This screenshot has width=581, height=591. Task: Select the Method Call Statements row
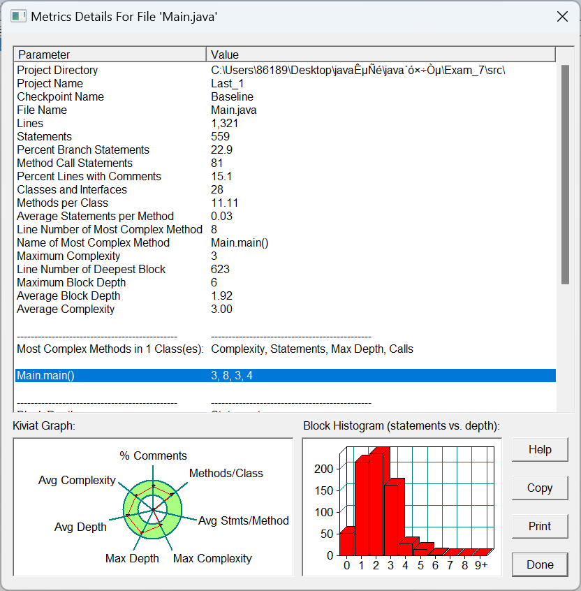click(x=285, y=163)
